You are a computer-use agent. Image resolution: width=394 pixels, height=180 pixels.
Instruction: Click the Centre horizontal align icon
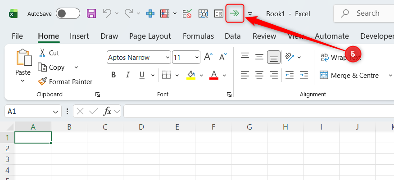(x=259, y=75)
